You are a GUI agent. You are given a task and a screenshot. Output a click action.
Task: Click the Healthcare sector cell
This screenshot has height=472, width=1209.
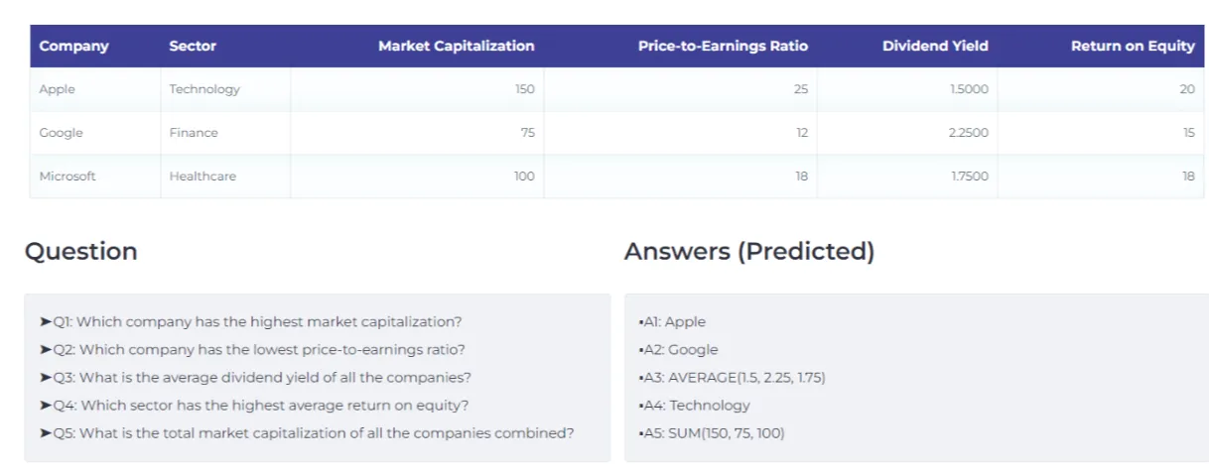(x=202, y=177)
